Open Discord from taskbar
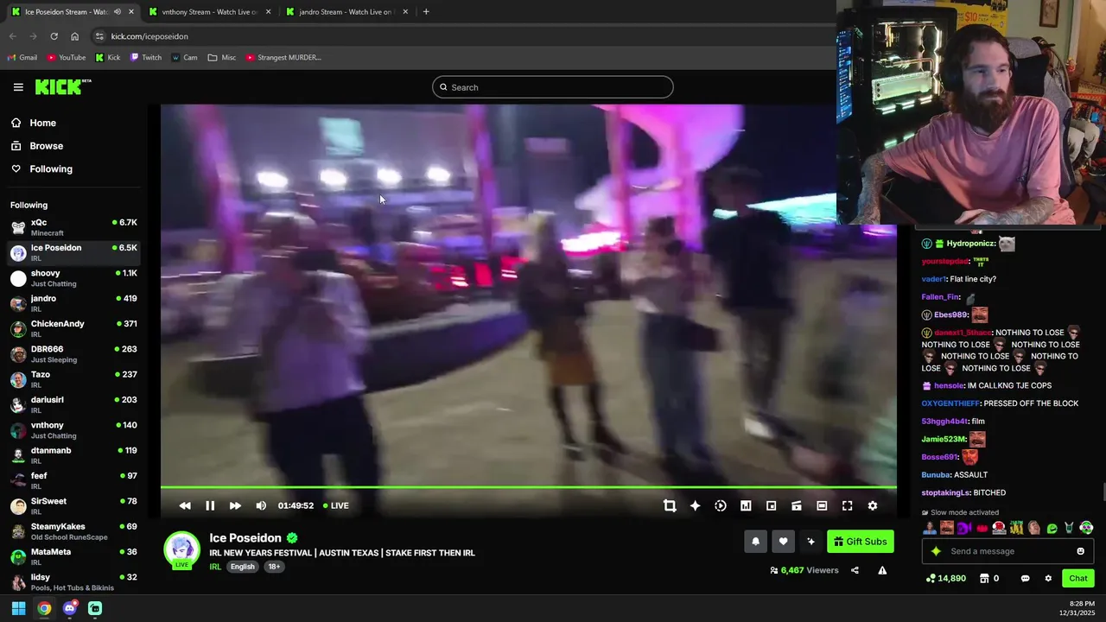The height and width of the screenshot is (622, 1106). (70, 608)
